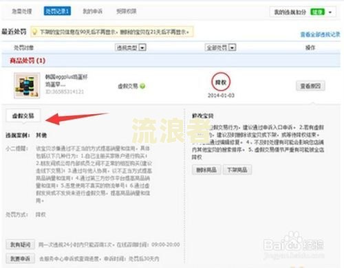
Task: Expand the 我的违规扣分 dropdown arrow
Action: [x=330, y=12]
